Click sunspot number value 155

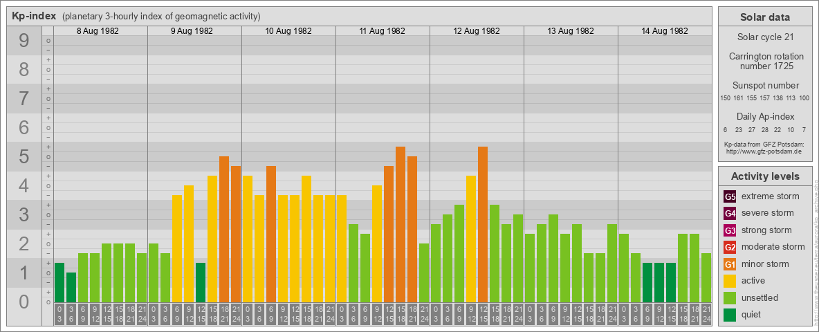pos(752,98)
